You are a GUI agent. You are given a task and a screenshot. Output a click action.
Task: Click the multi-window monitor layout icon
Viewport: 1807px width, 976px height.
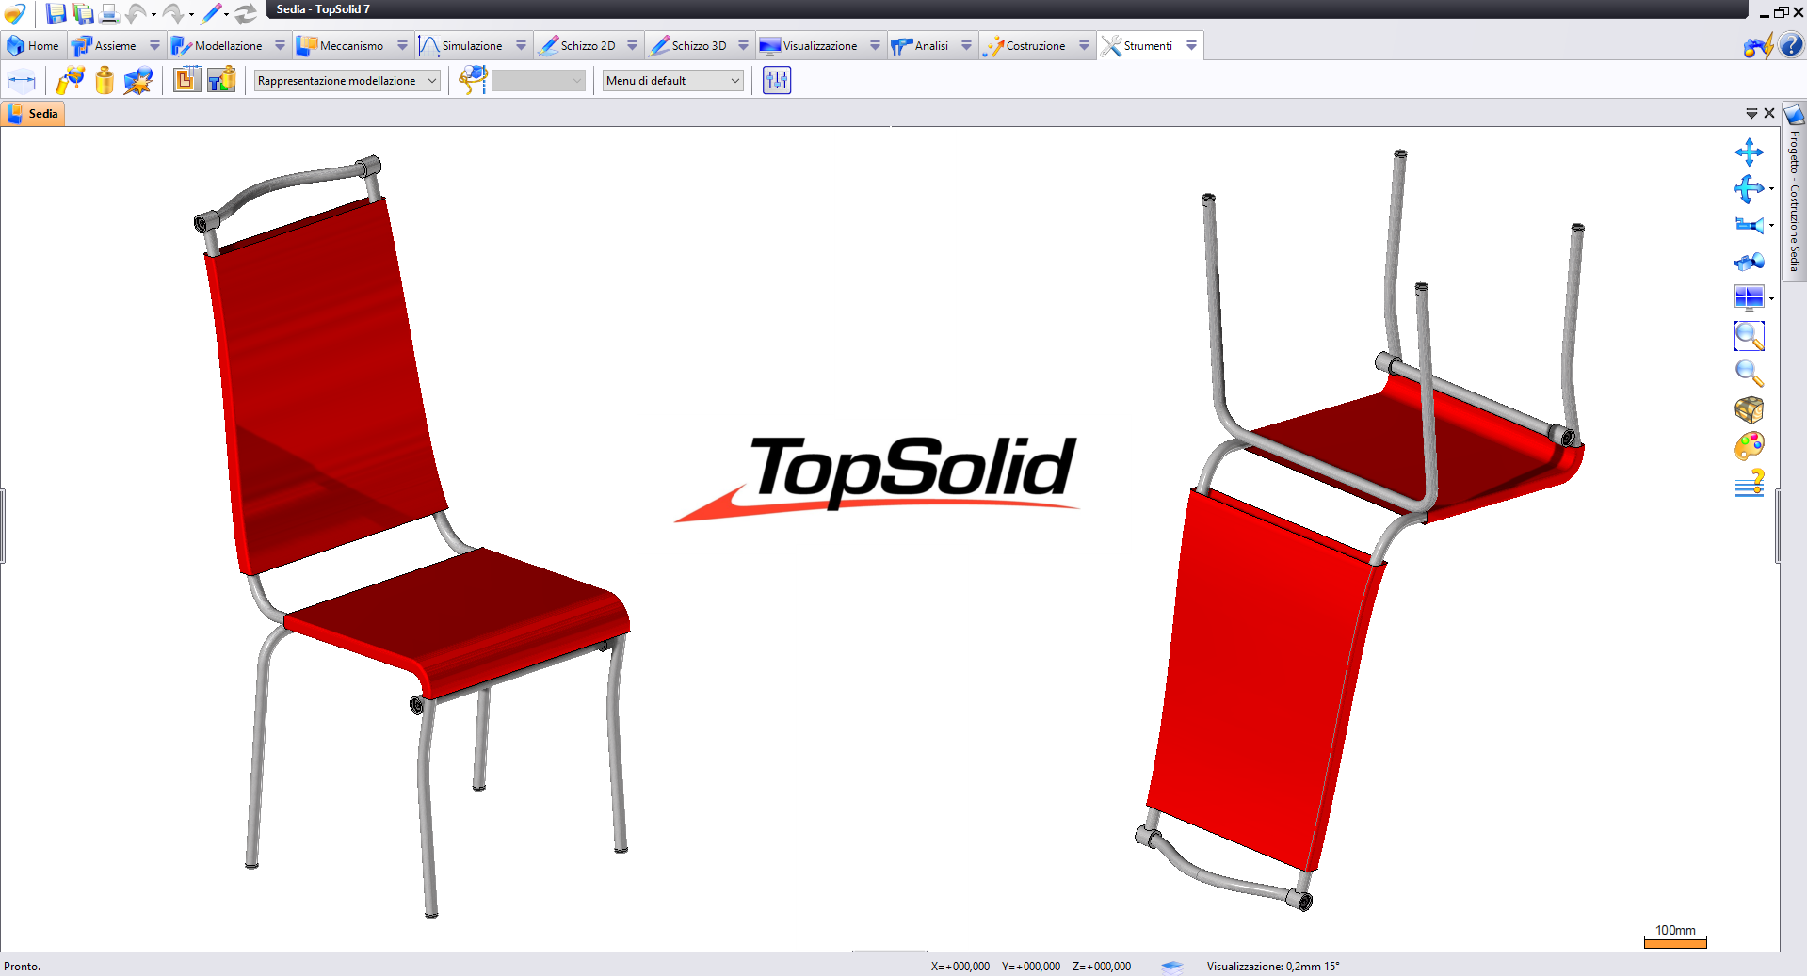(x=1749, y=298)
